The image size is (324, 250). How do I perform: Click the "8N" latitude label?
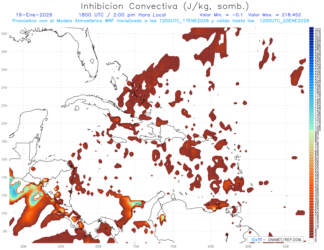pyautogui.click(x=5, y=231)
